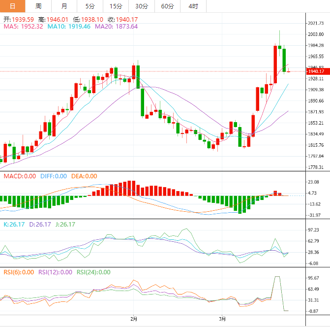The width and height of the screenshot is (330, 327).
Task: Select the MACD:0.00 indicator label
Action: tap(20, 176)
